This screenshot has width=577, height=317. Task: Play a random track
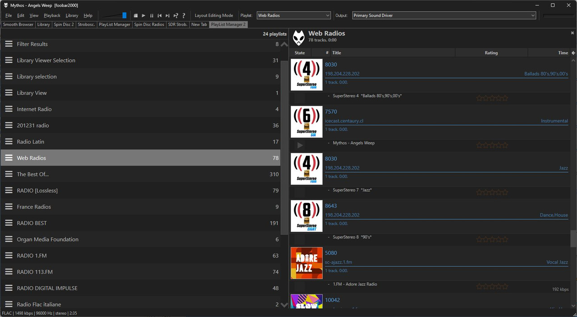[176, 15]
